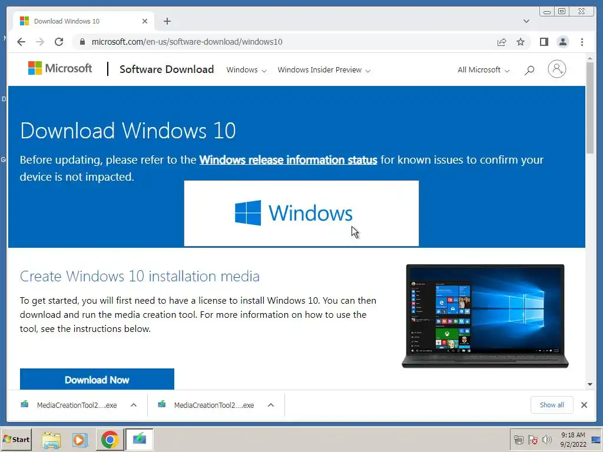The image size is (603, 452).
Task: Open the Media Creation Tool taskbar item
Action: pyautogui.click(x=140, y=439)
